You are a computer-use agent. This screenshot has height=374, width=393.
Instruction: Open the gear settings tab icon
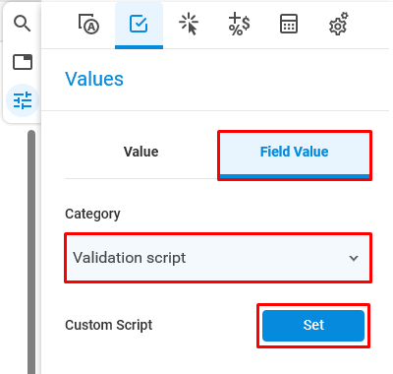tap(339, 24)
